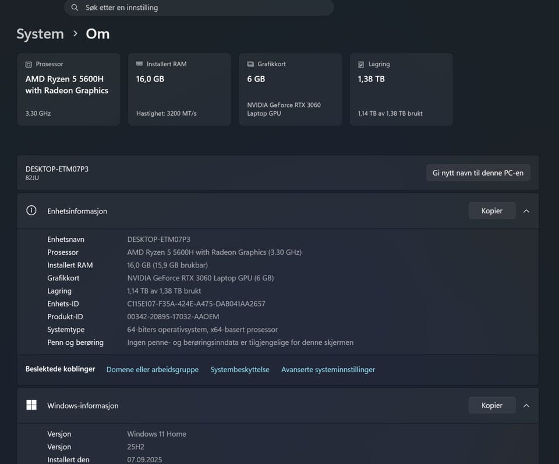Collapse the Windows-informasjon section
Viewport: 559px width, 464px height.
pos(526,406)
